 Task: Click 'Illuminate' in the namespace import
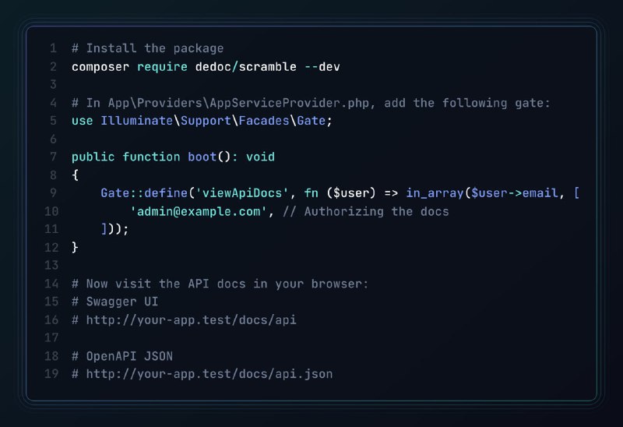[x=137, y=121]
